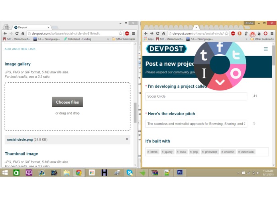Open Other bookmarks folder in left browser
The height and width of the screenshot is (197, 277).
[124, 39]
